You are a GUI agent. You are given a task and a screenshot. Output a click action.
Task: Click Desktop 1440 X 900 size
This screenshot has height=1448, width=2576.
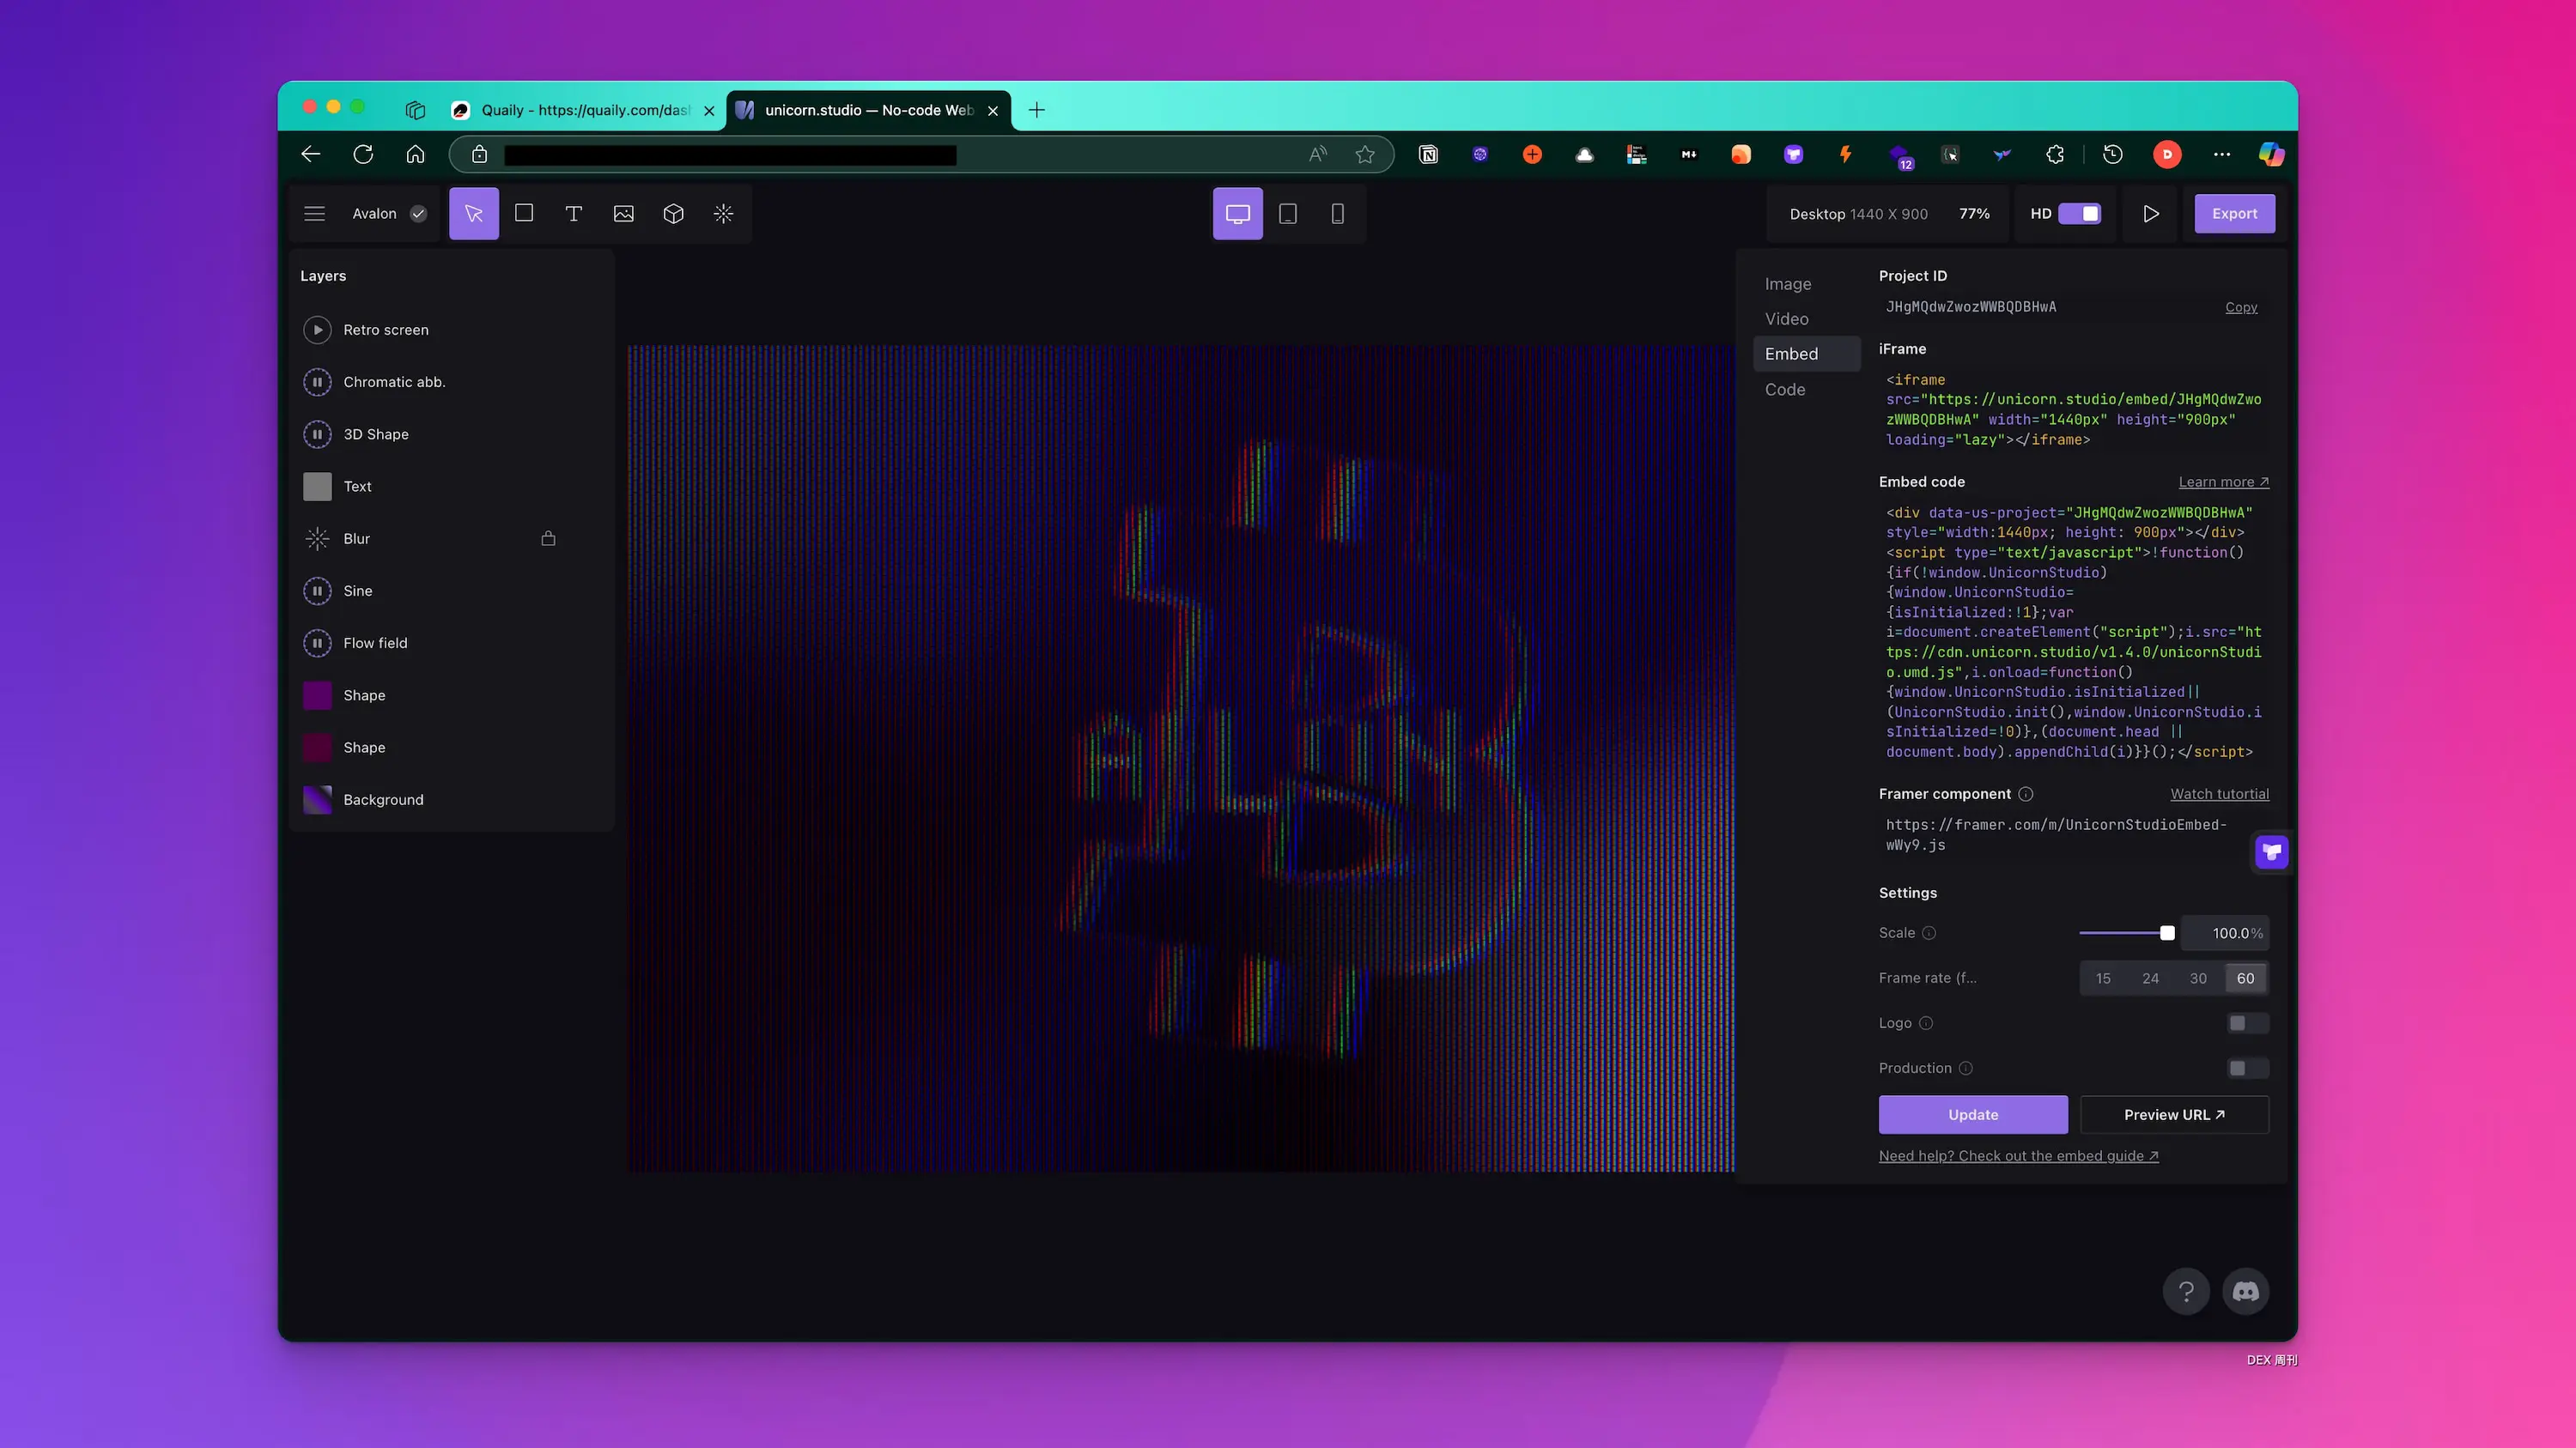[x=1858, y=214]
